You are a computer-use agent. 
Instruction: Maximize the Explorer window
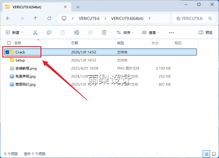click(199, 4)
